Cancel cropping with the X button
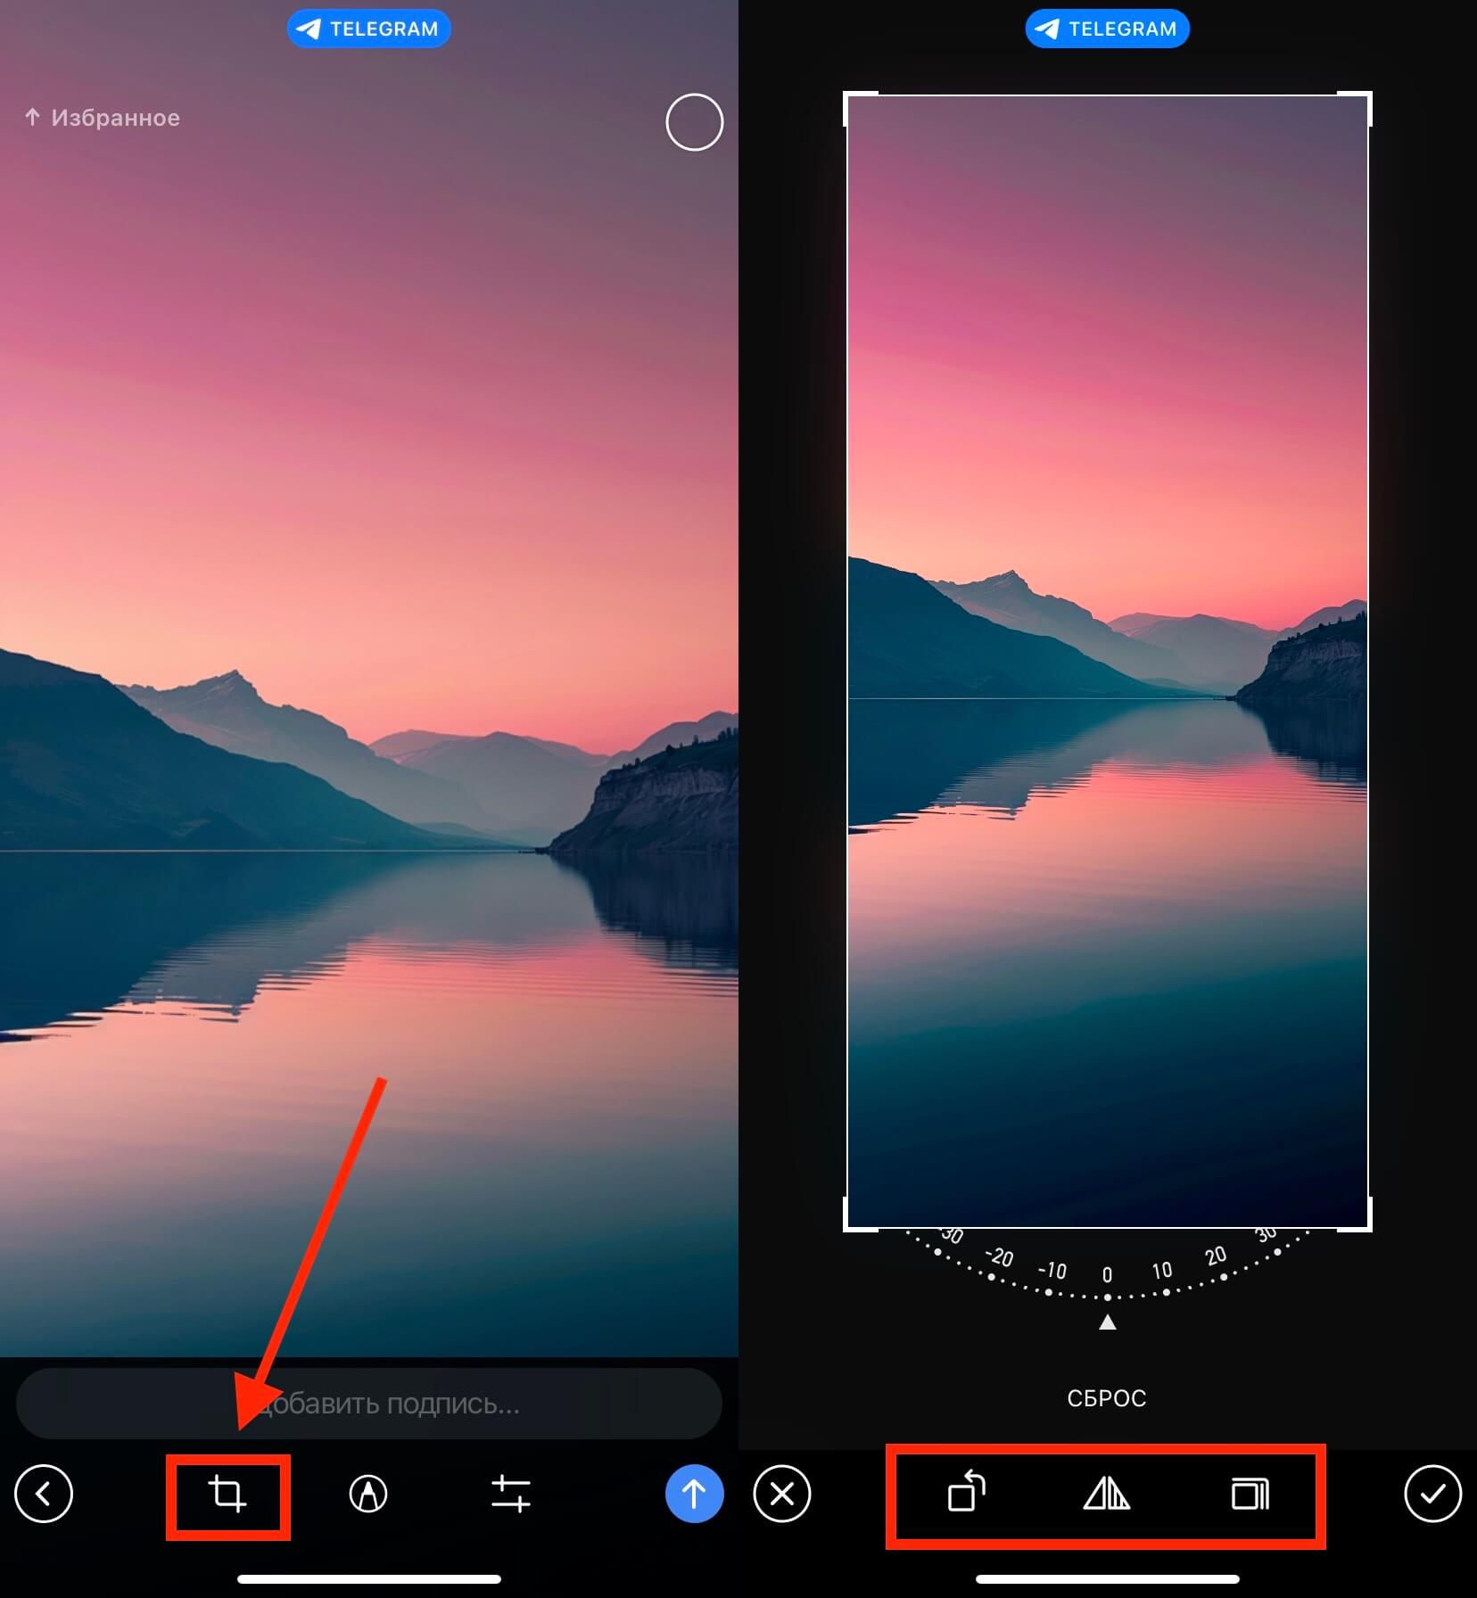 click(x=782, y=1494)
